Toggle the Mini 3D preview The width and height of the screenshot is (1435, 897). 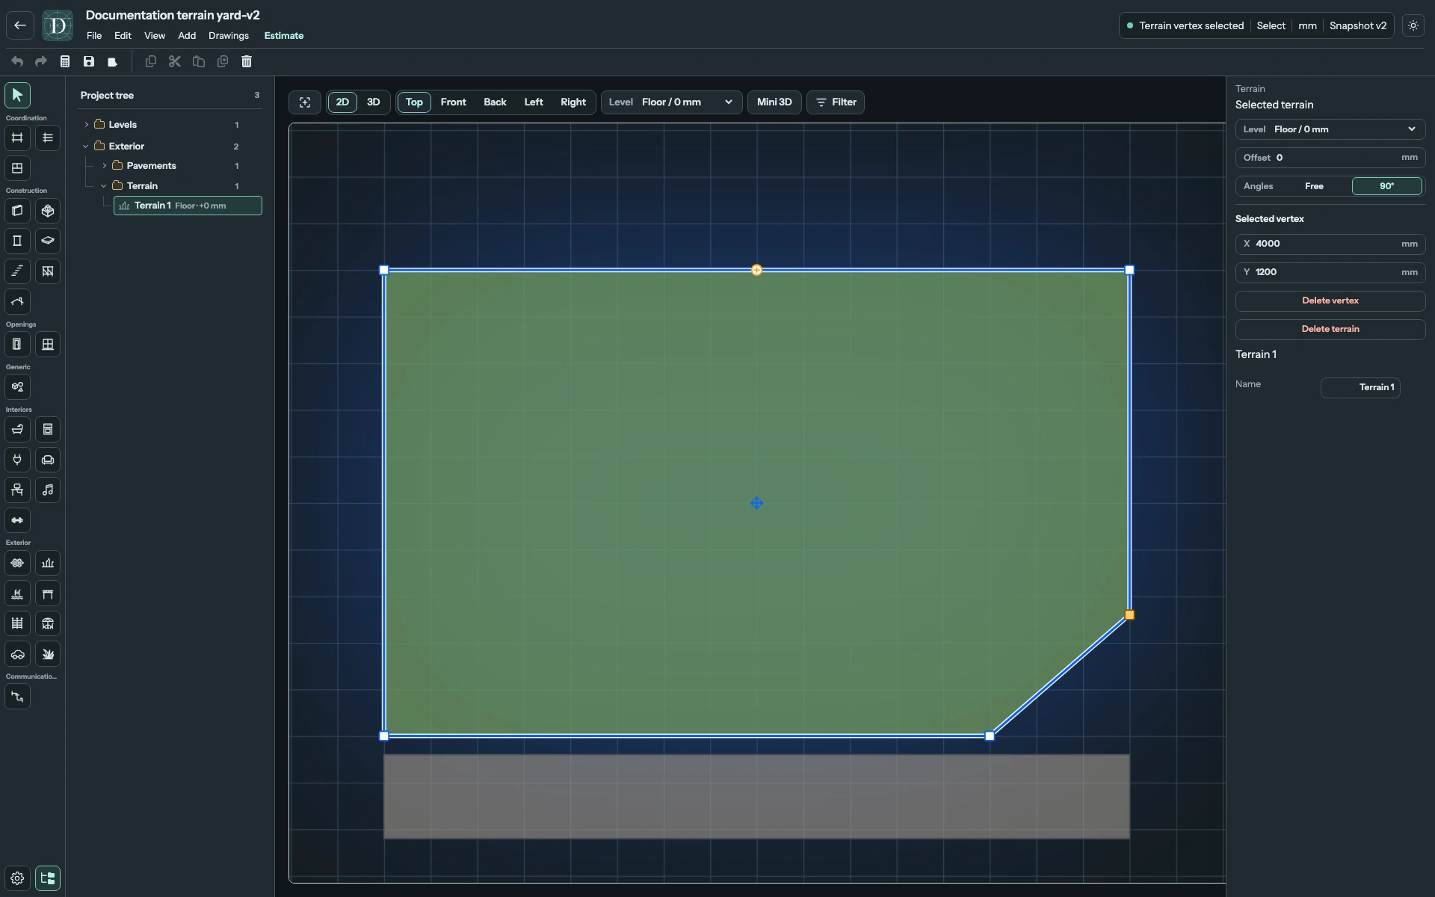774,102
